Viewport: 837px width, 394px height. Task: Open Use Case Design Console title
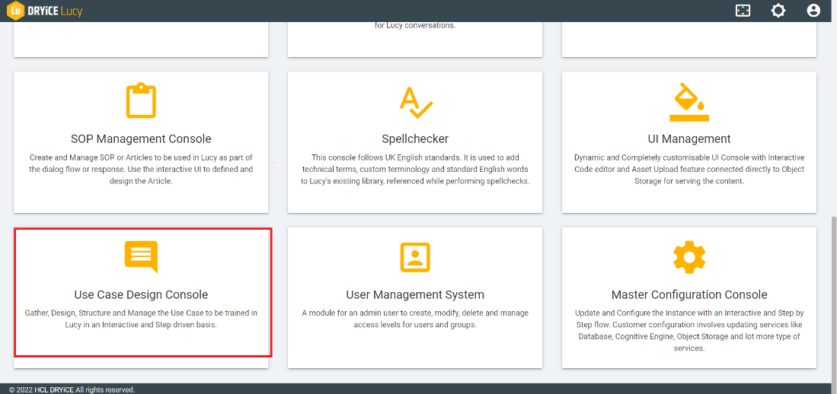(x=141, y=294)
